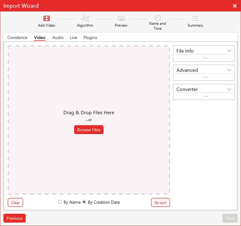Switch to the Video tab
This screenshot has height=226, width=241.
(40, 37)
